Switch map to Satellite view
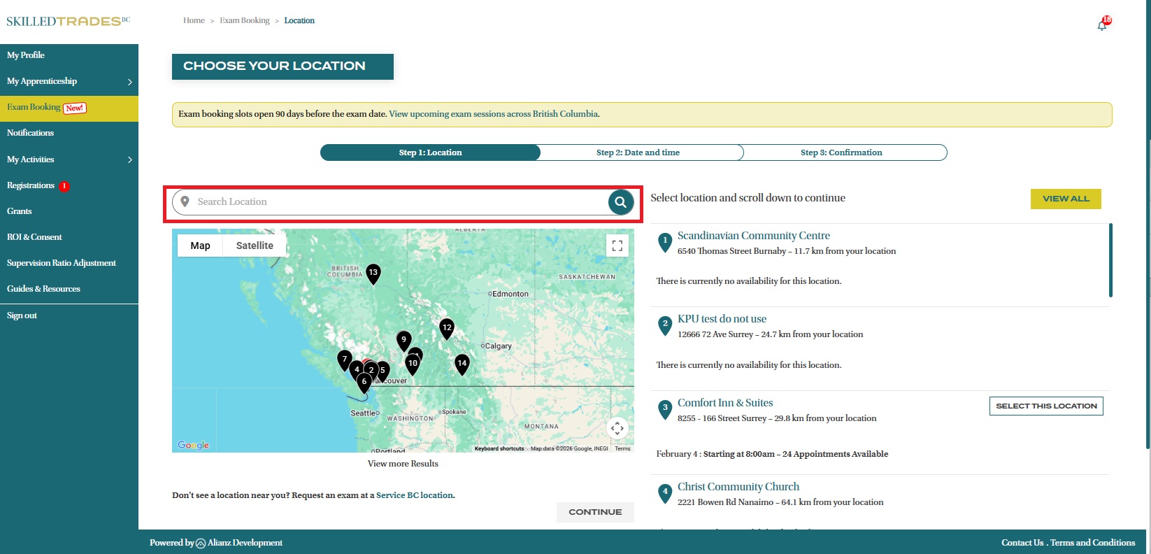 255,246
